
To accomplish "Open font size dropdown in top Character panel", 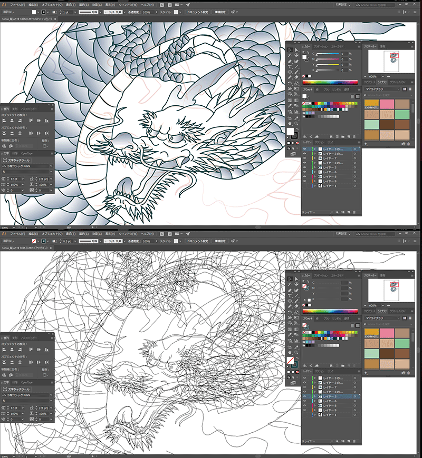I will click(x=23, y=179).
